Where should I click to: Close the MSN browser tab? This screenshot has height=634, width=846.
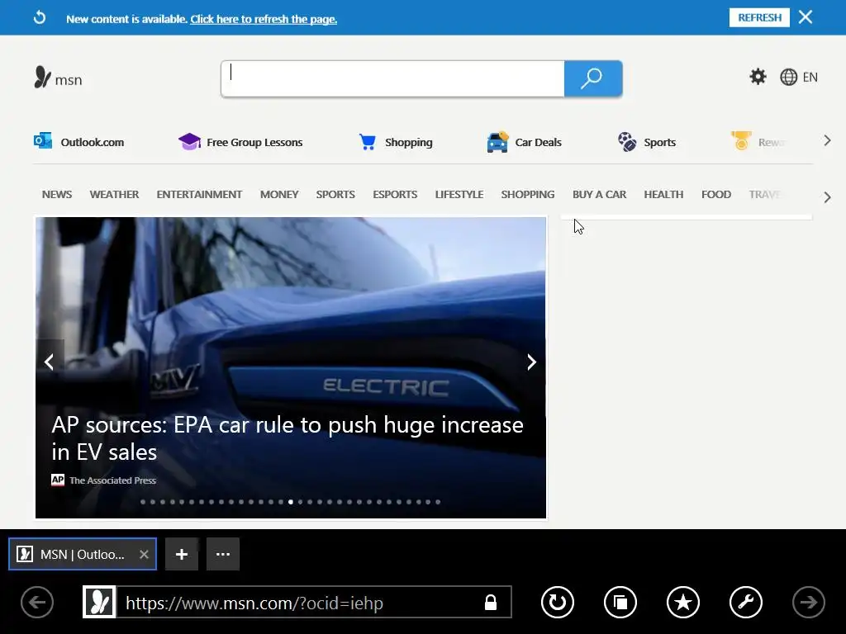[x=144, y=554]
